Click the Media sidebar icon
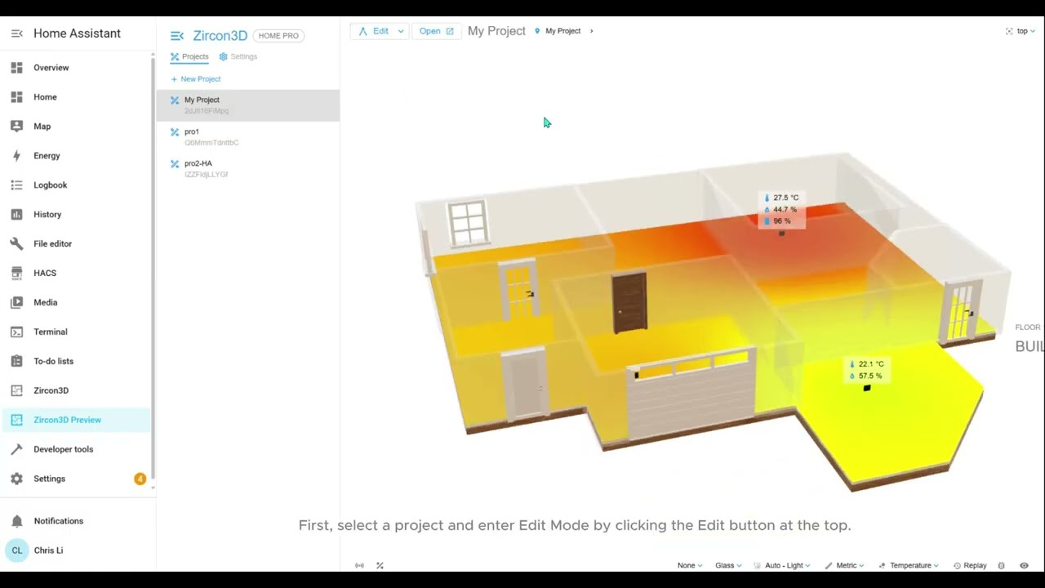 click(16, 302)
